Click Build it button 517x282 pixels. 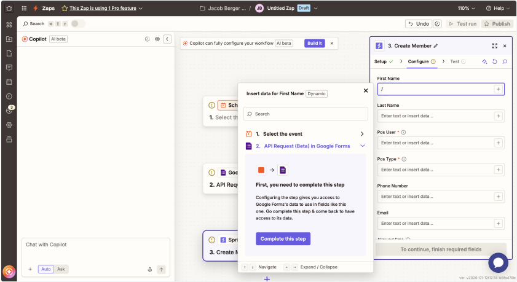[x=315, y=43]
